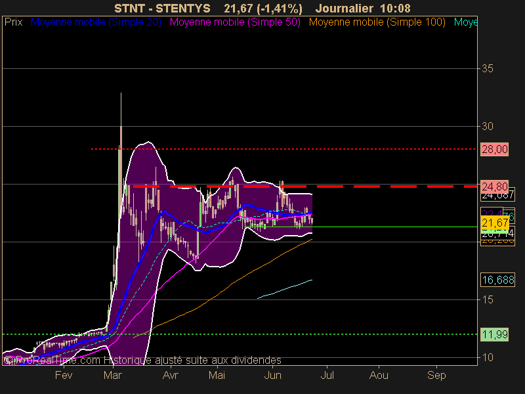
Task: Click the red 24,80 resistance price label
Action: point(495,186)
